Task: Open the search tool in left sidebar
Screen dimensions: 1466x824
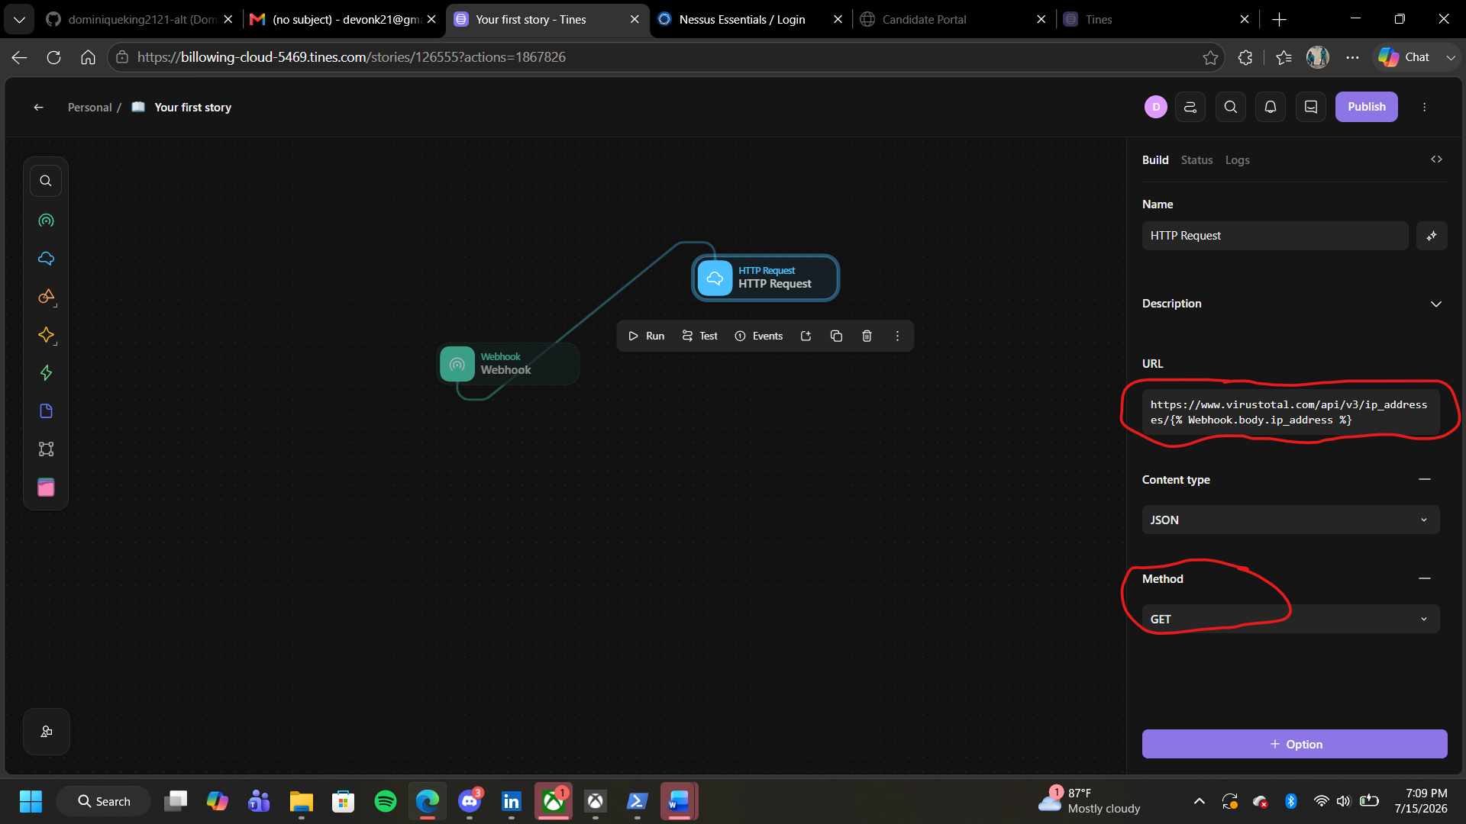Action: [x=46, y=181]
